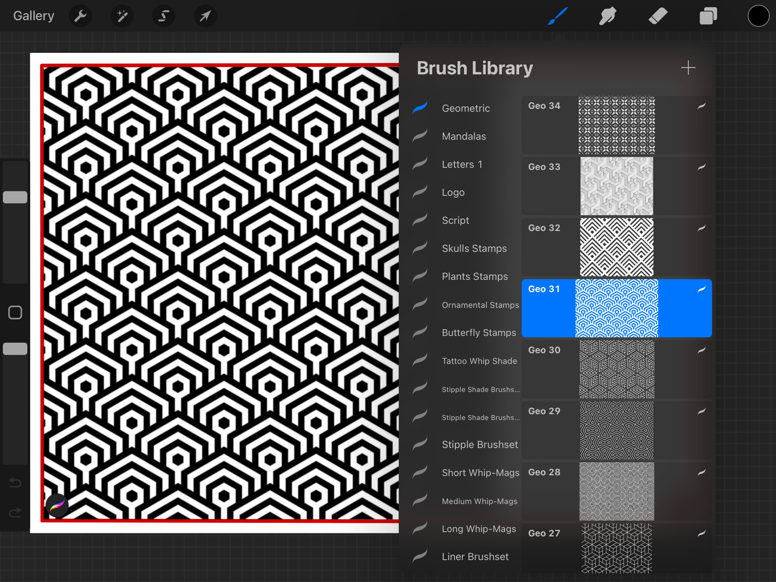
Task: Tap the brush icon beside Script
Action: coord(420,220)
